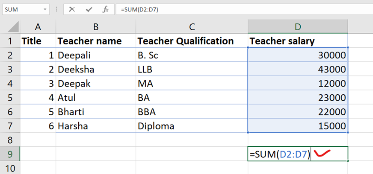The height and width of the screenshot is (174, 373).
Task: Select the salary cell with 43000
Action: pyautogui.click(x=298, y=70)
